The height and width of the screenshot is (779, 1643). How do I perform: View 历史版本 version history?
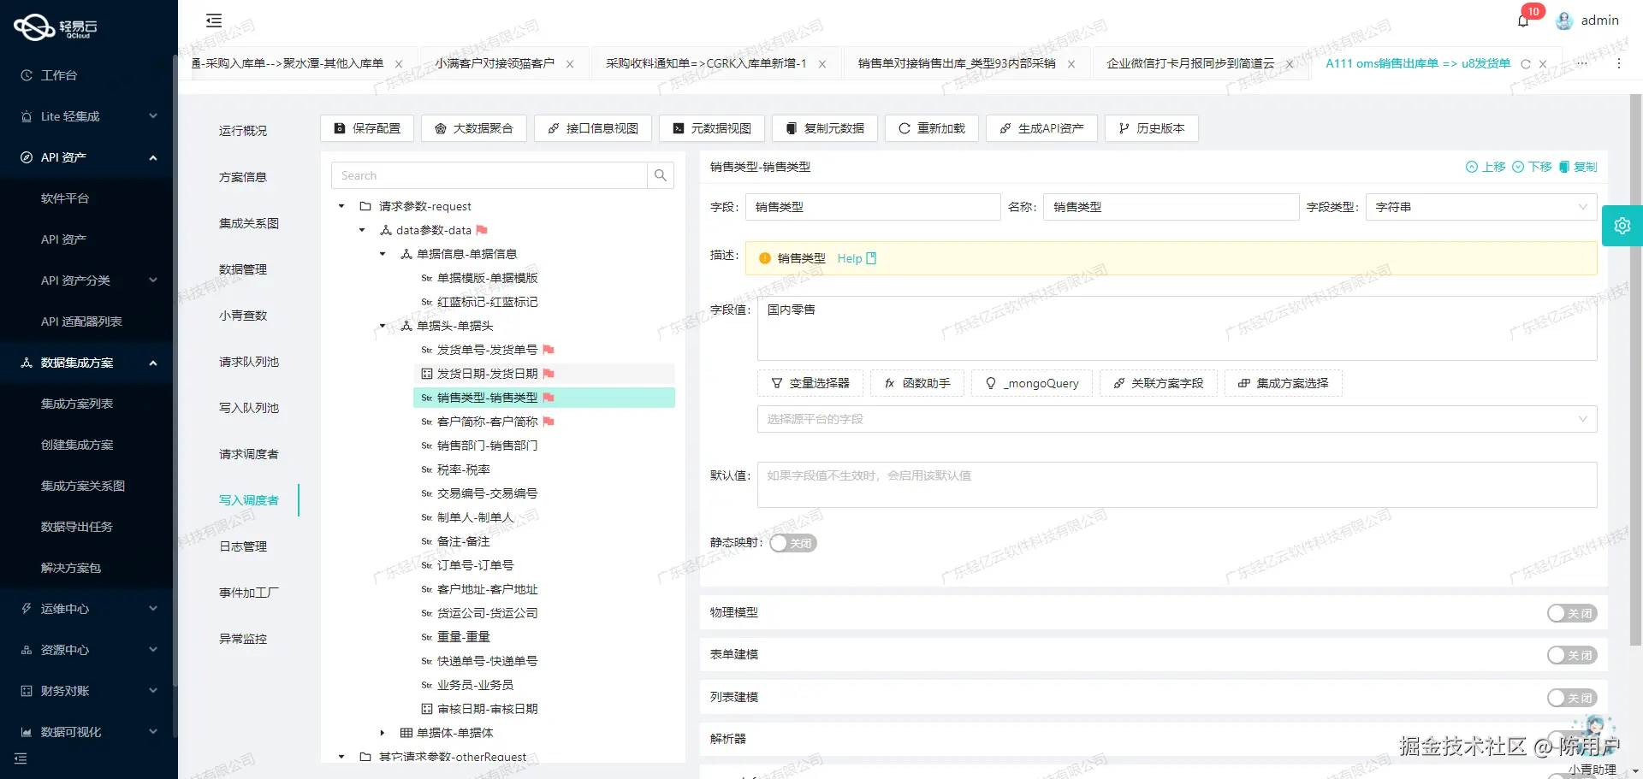click(x=1151, y=128)
